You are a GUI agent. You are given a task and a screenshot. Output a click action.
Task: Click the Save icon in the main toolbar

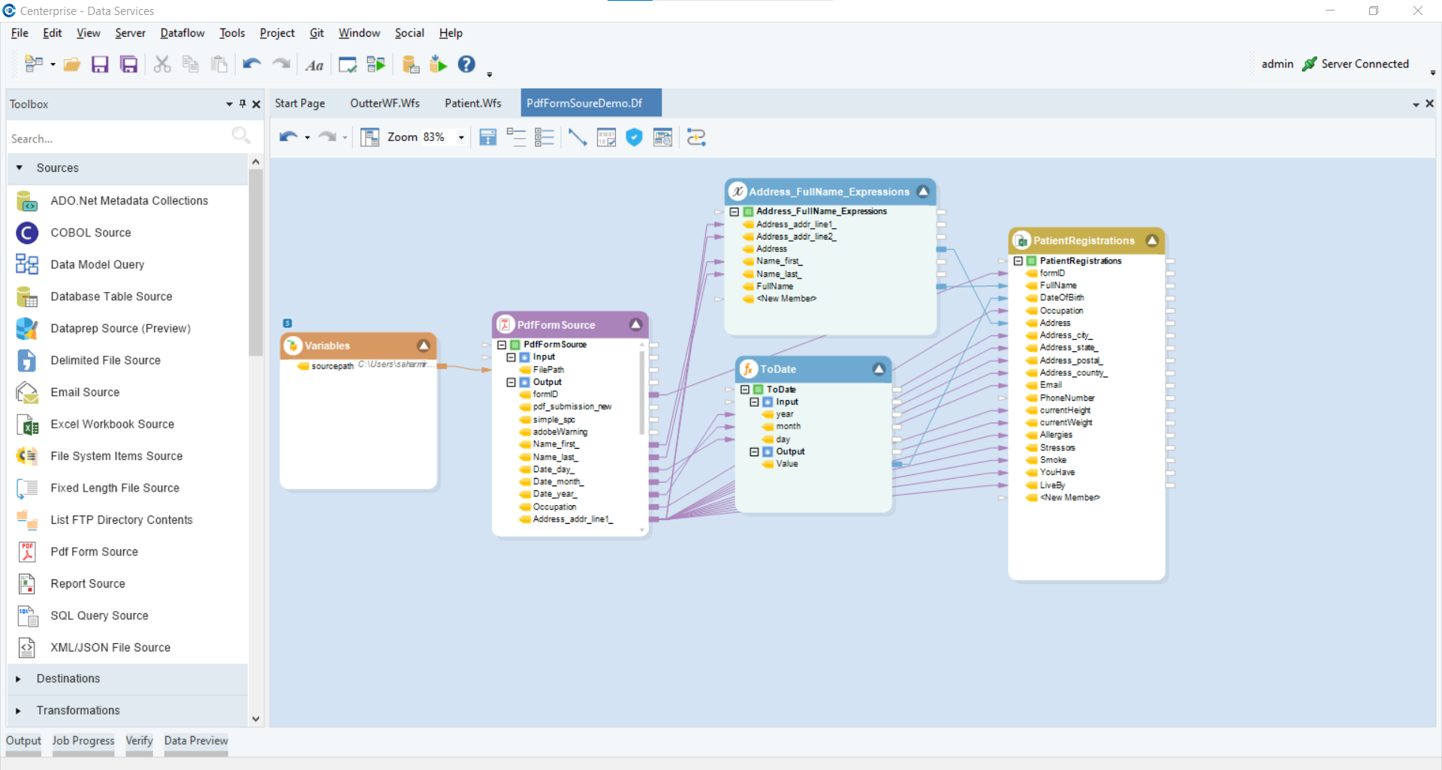click(100, 64)
